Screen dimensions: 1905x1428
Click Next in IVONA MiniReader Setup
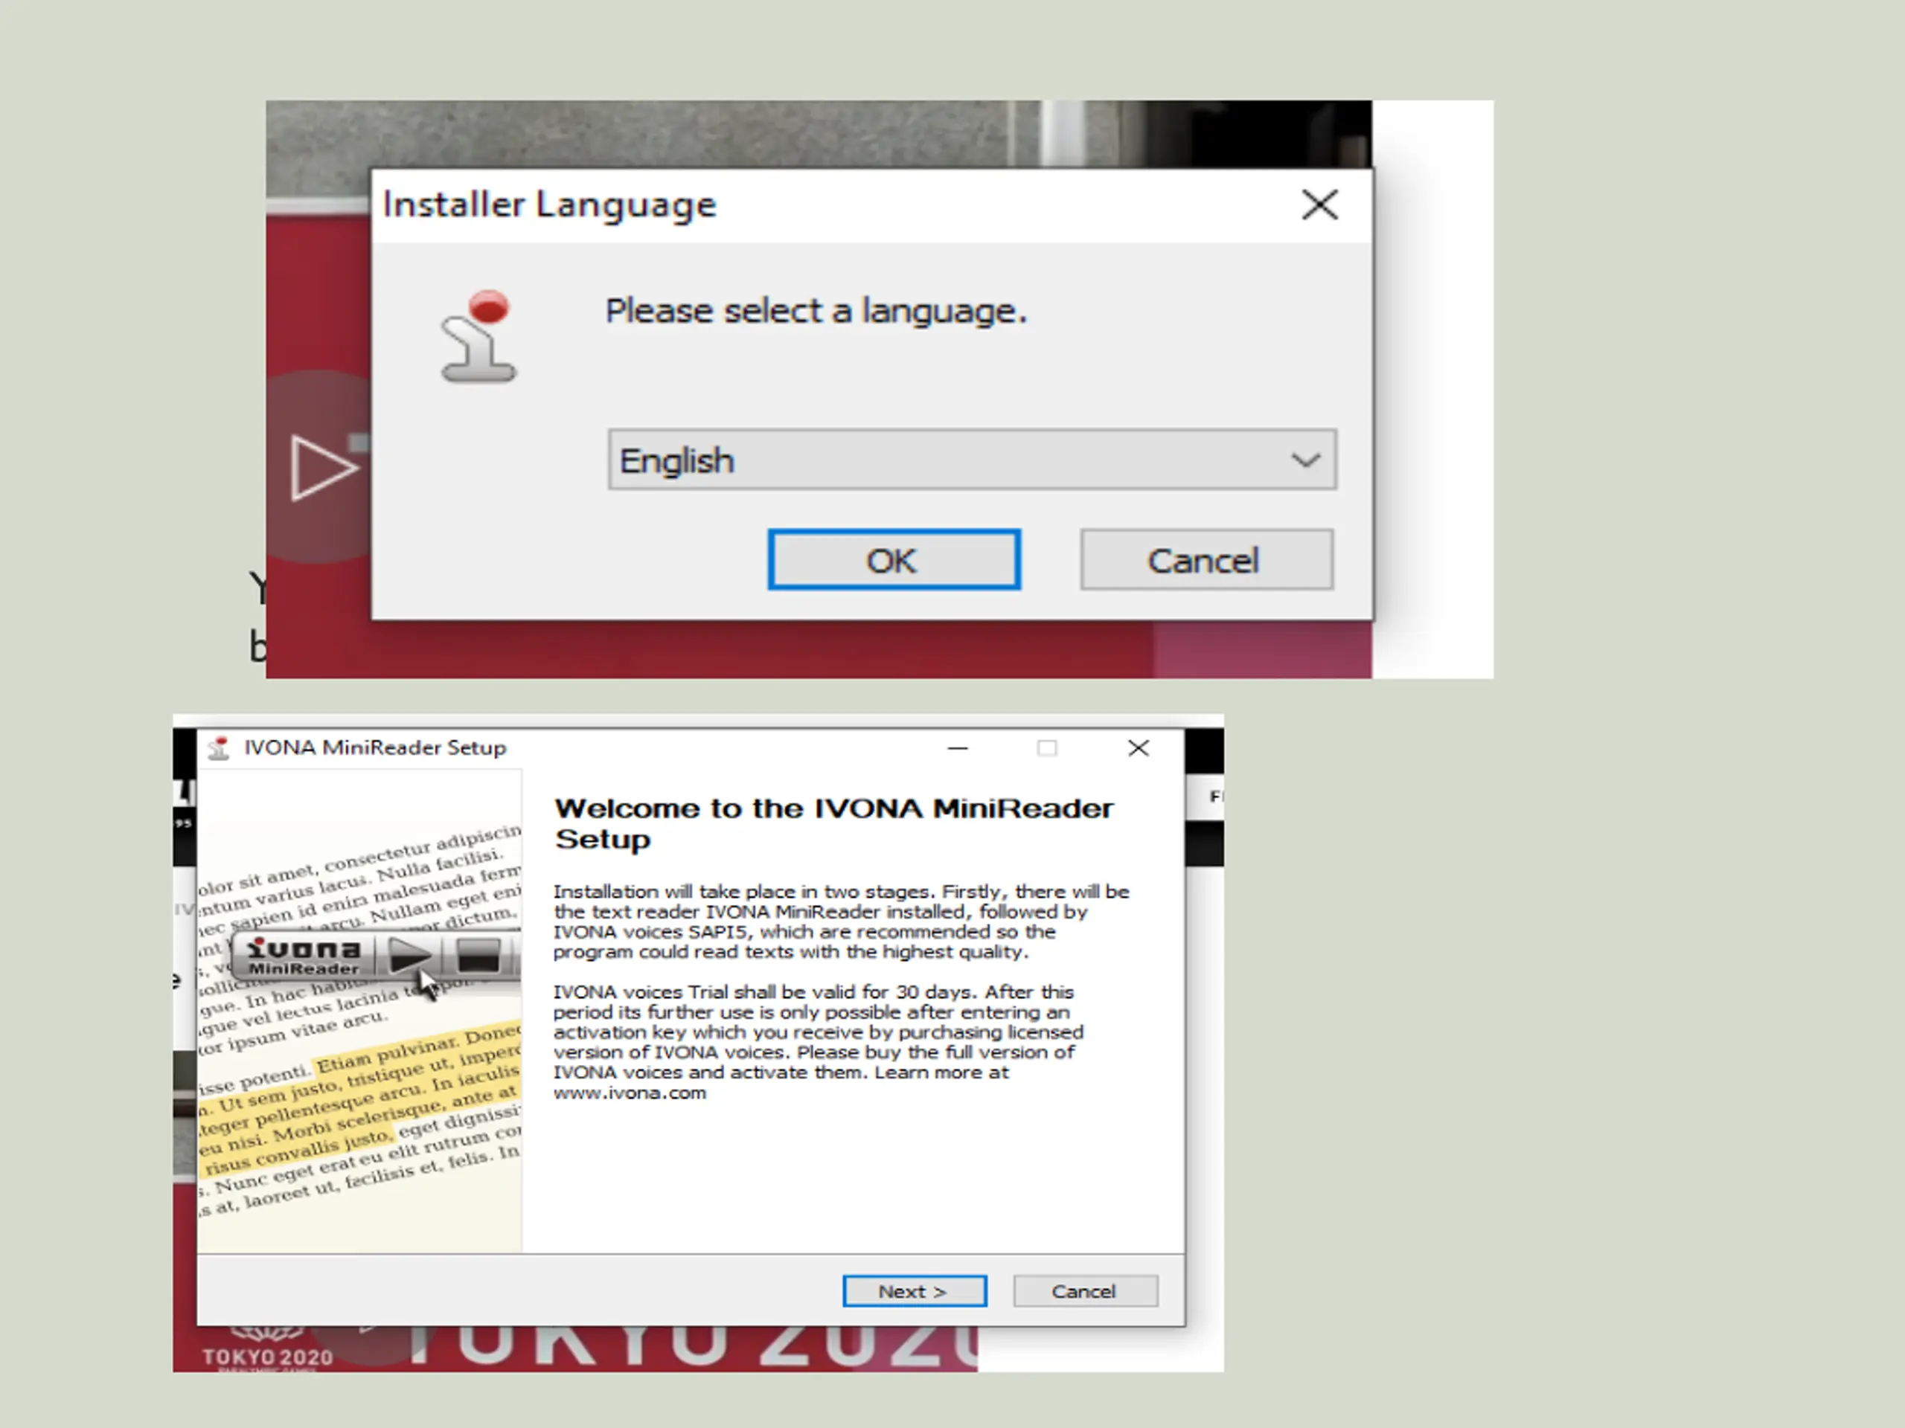click(x=915, y=1291)
